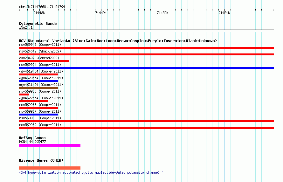Click the 71451k ruler tick label

(x=224, y=13)
